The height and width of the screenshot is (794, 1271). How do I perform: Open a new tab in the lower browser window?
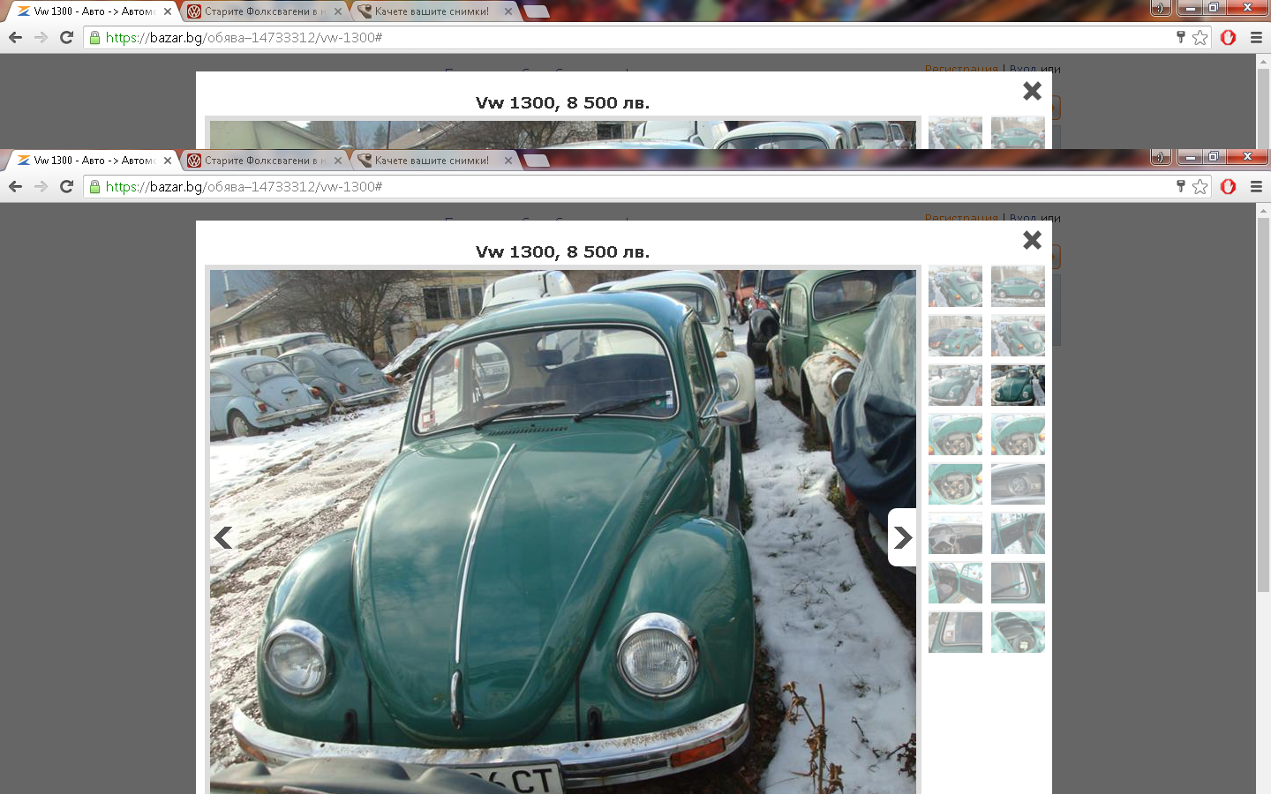[x=536, y=161]
